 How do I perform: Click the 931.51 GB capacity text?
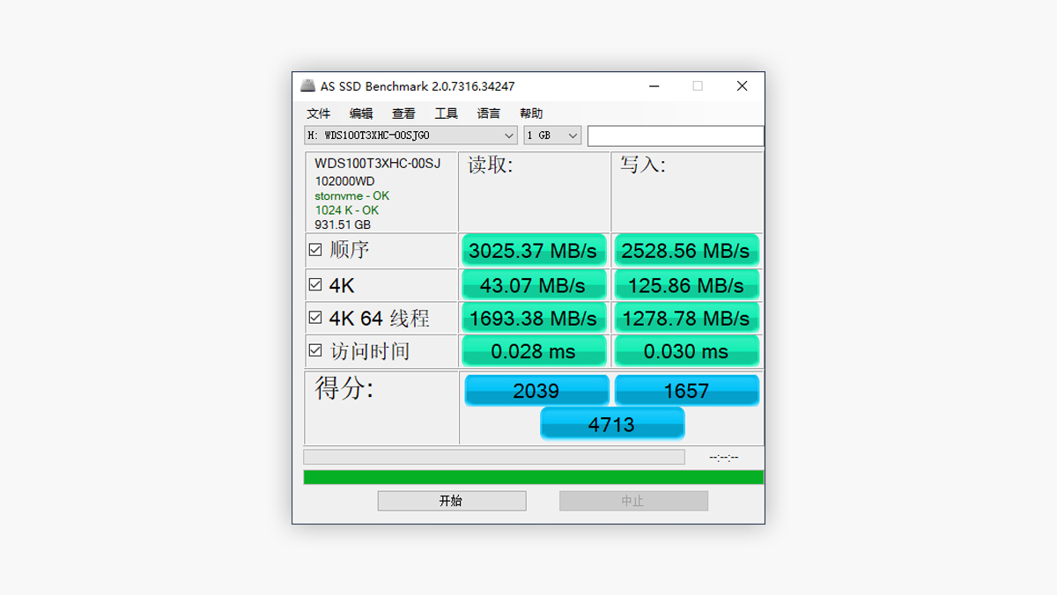[x=343, y=224]
